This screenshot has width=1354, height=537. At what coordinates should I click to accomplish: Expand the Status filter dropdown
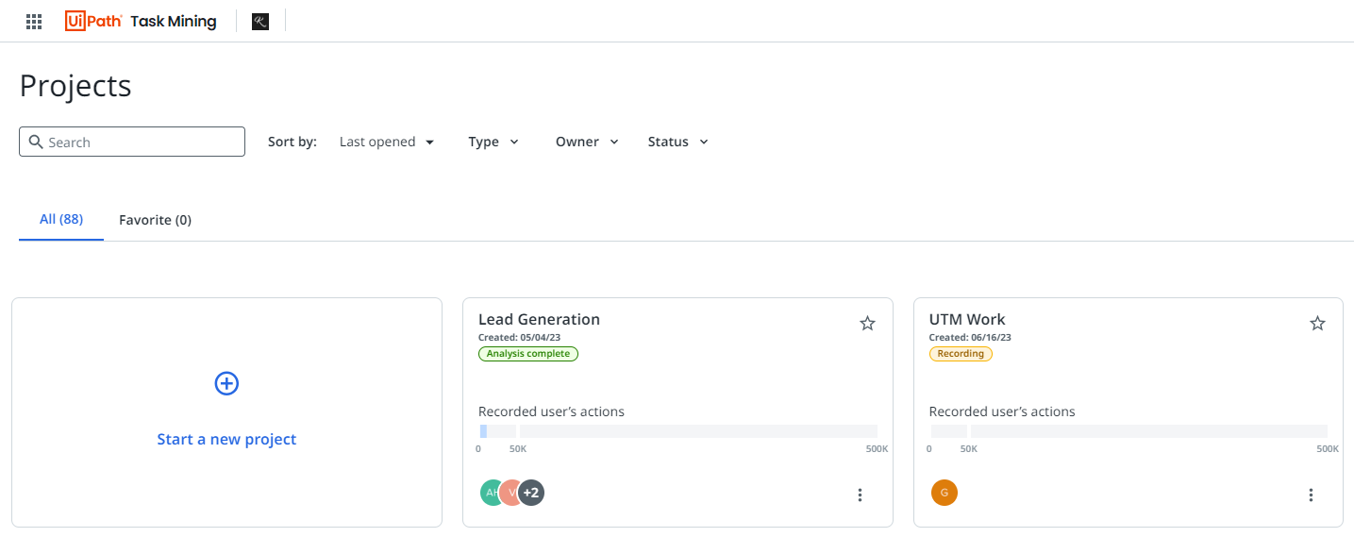(677, 142)
